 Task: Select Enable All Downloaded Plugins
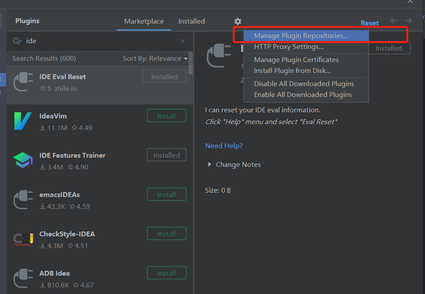click(306, 95)
